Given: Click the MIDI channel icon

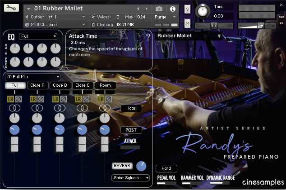Looking at the screenshot, I should click(x=27, y=25).
